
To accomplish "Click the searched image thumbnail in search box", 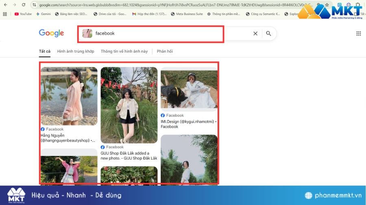I will coord(87,33).
